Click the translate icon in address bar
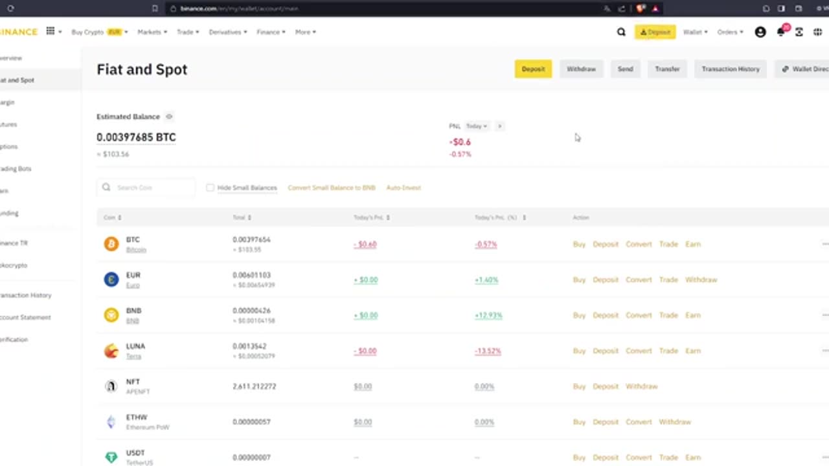Viewport: 829px width, 466px height. pos(606,8)
